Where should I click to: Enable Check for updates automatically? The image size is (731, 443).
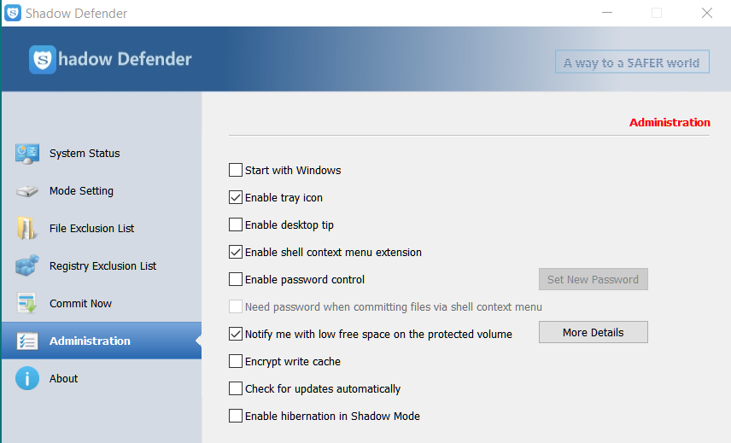click(x=236, y=389)
